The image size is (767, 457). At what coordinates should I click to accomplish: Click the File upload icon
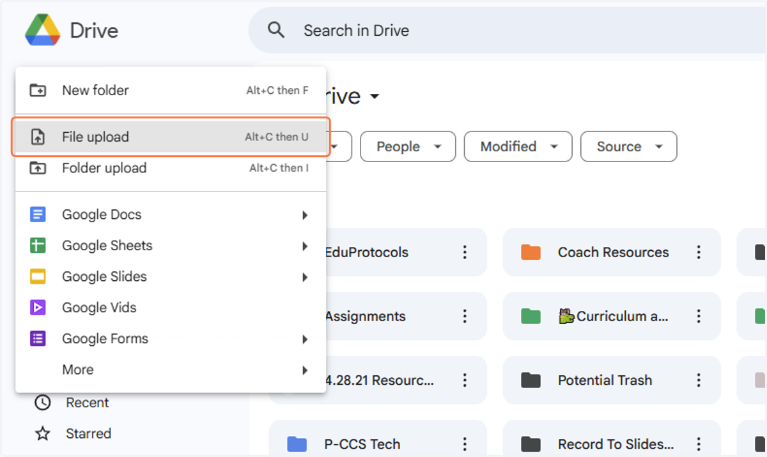tap(38, 137)
